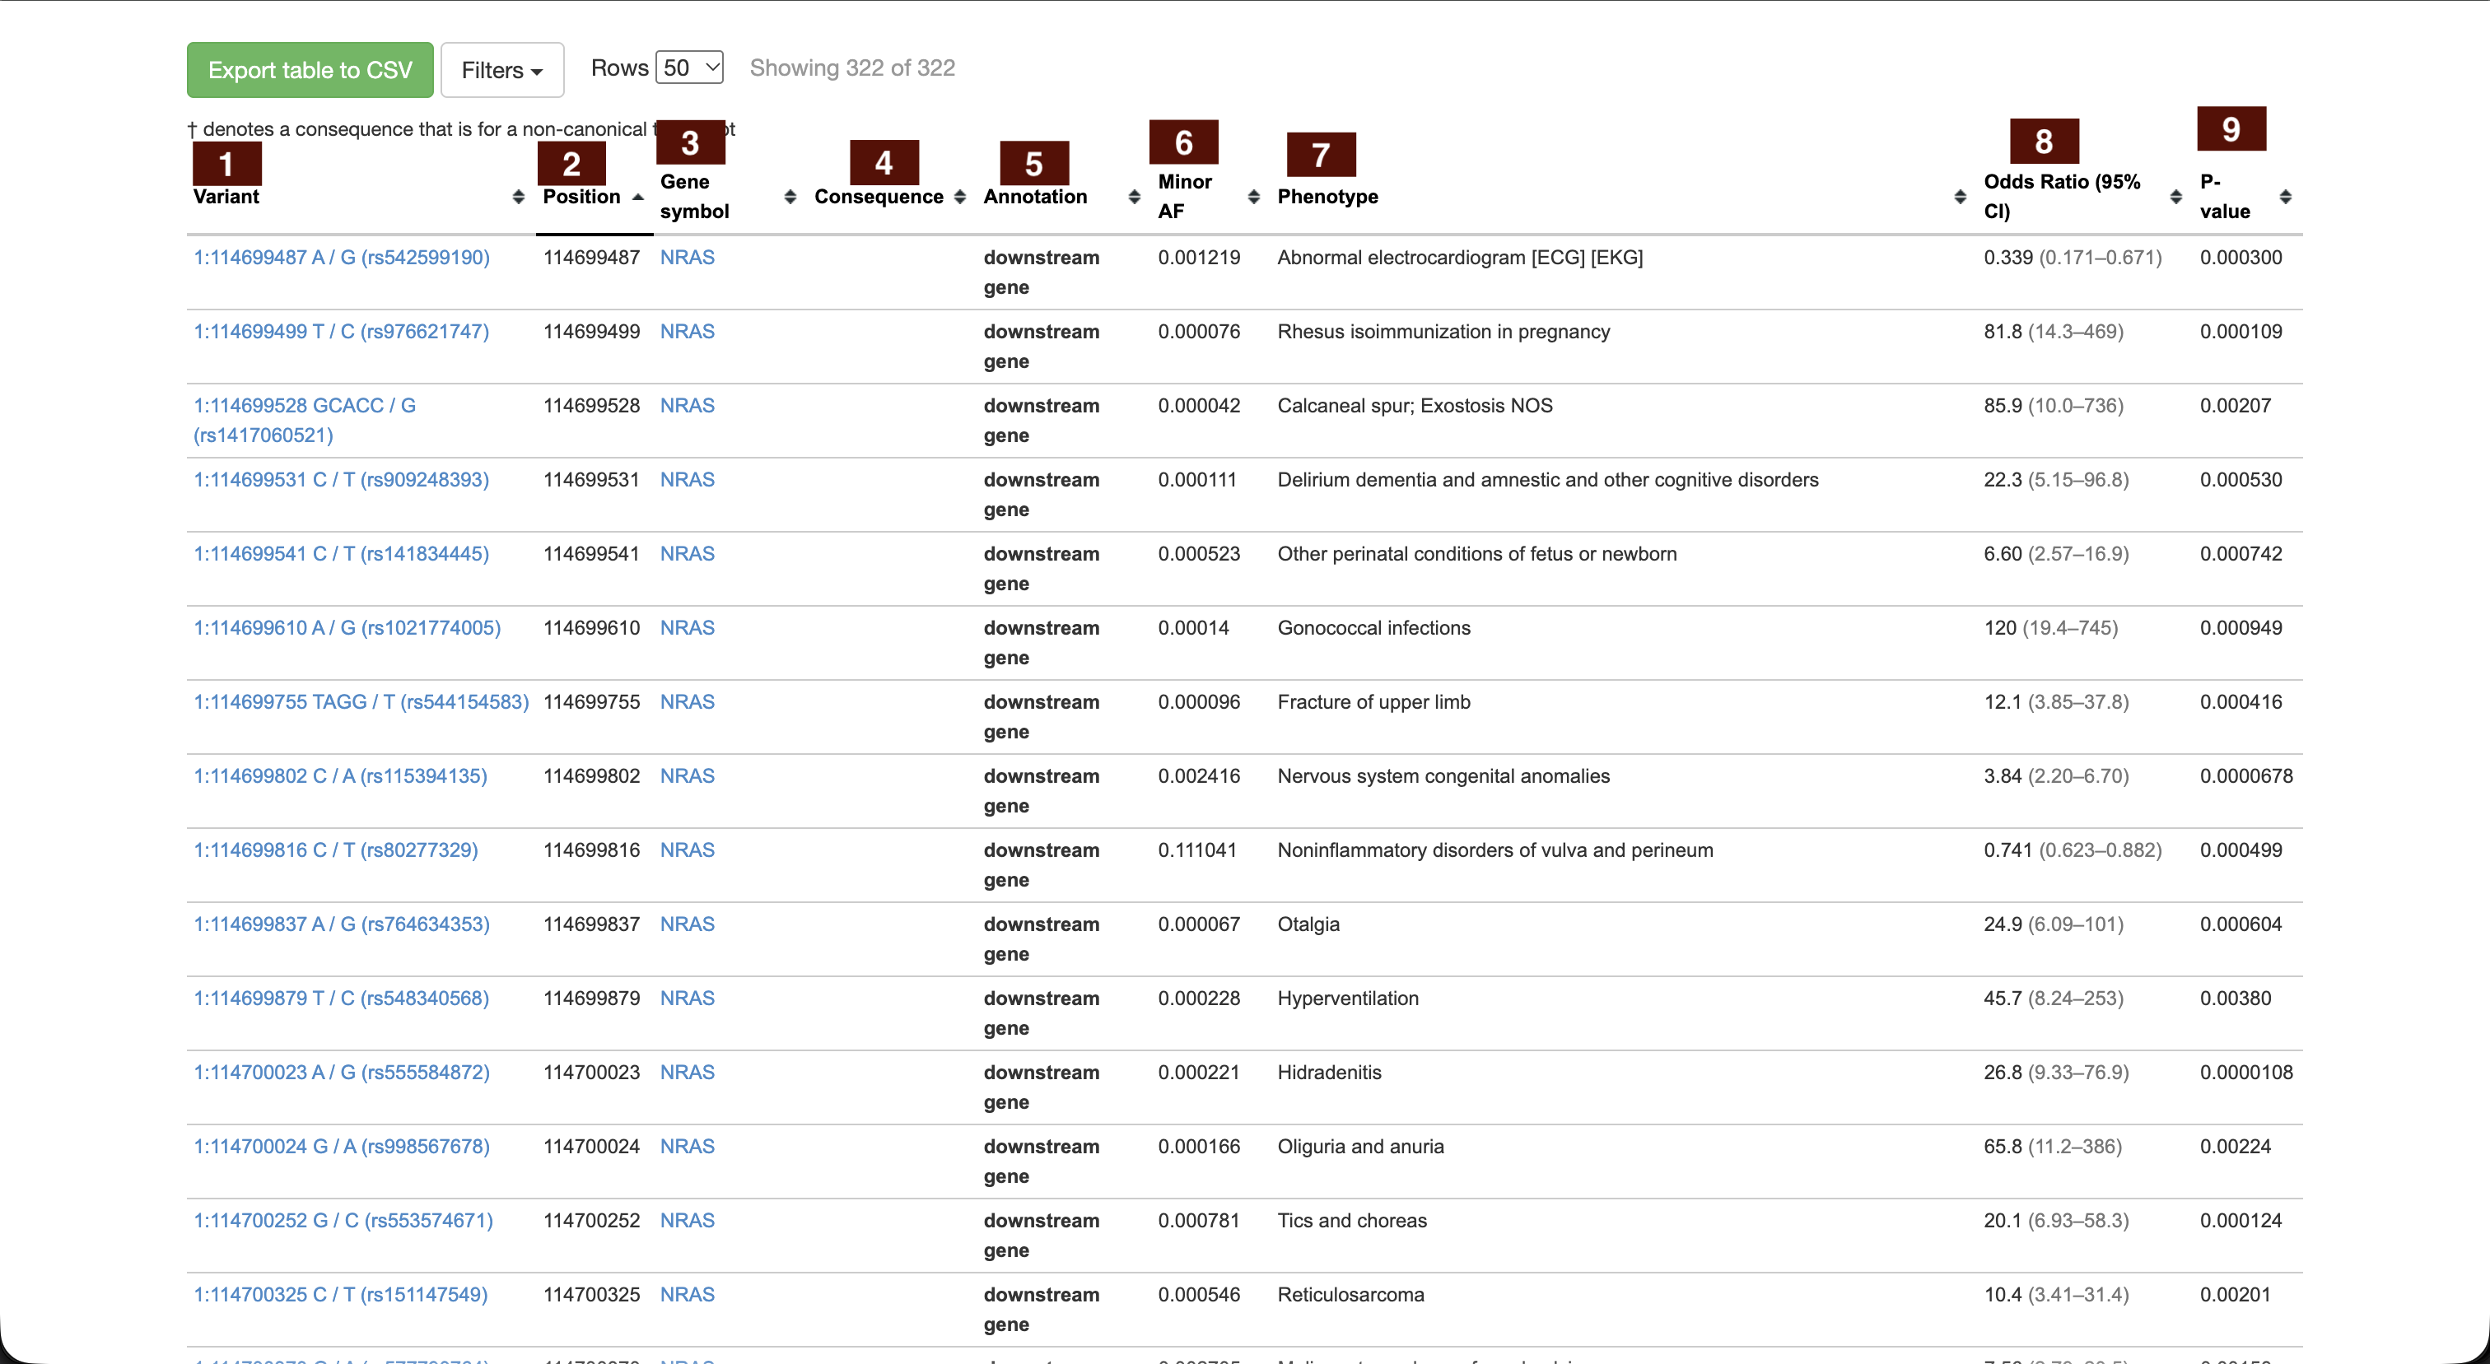Screen dimensions: 2490x1364
Task: Open variant rs555584872 link
Action: click(x=343, y=1073)
